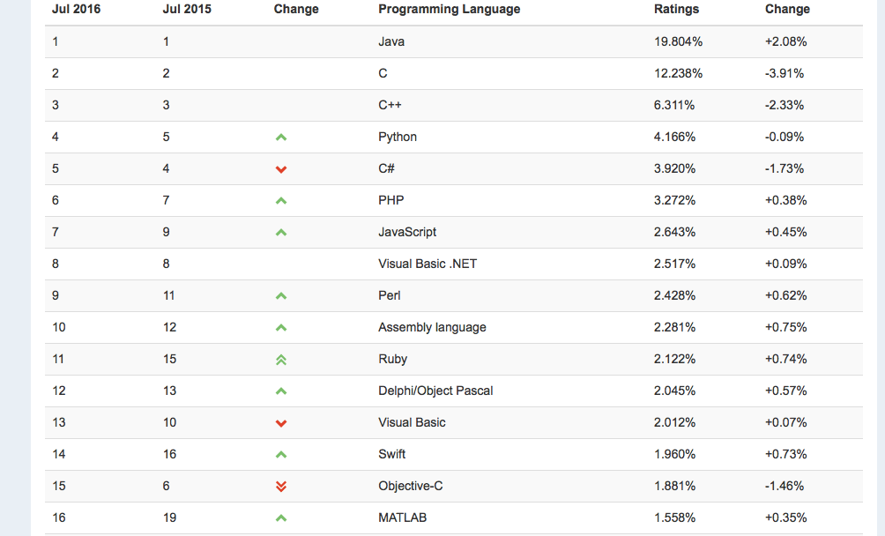885x536 pixels.
Task: Click the green up arrow for MATLAB
Action: pyautogui.click(x=281, y=518)
